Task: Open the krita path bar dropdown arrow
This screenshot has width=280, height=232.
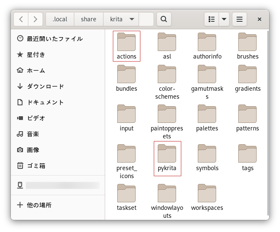Action: point(132,19)
